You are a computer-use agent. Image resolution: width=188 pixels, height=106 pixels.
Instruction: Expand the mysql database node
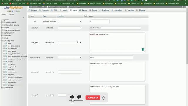(2, 27)
